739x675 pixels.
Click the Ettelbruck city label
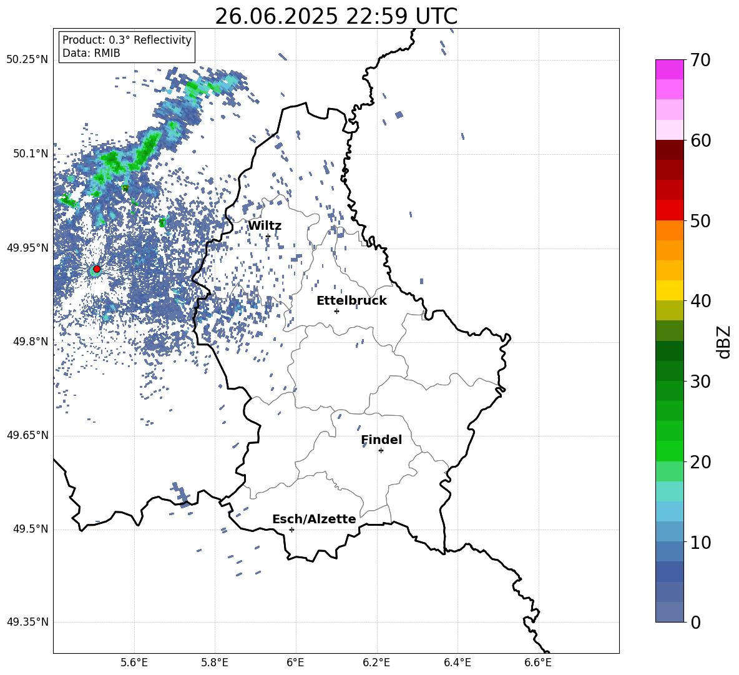tap(351, 301)
